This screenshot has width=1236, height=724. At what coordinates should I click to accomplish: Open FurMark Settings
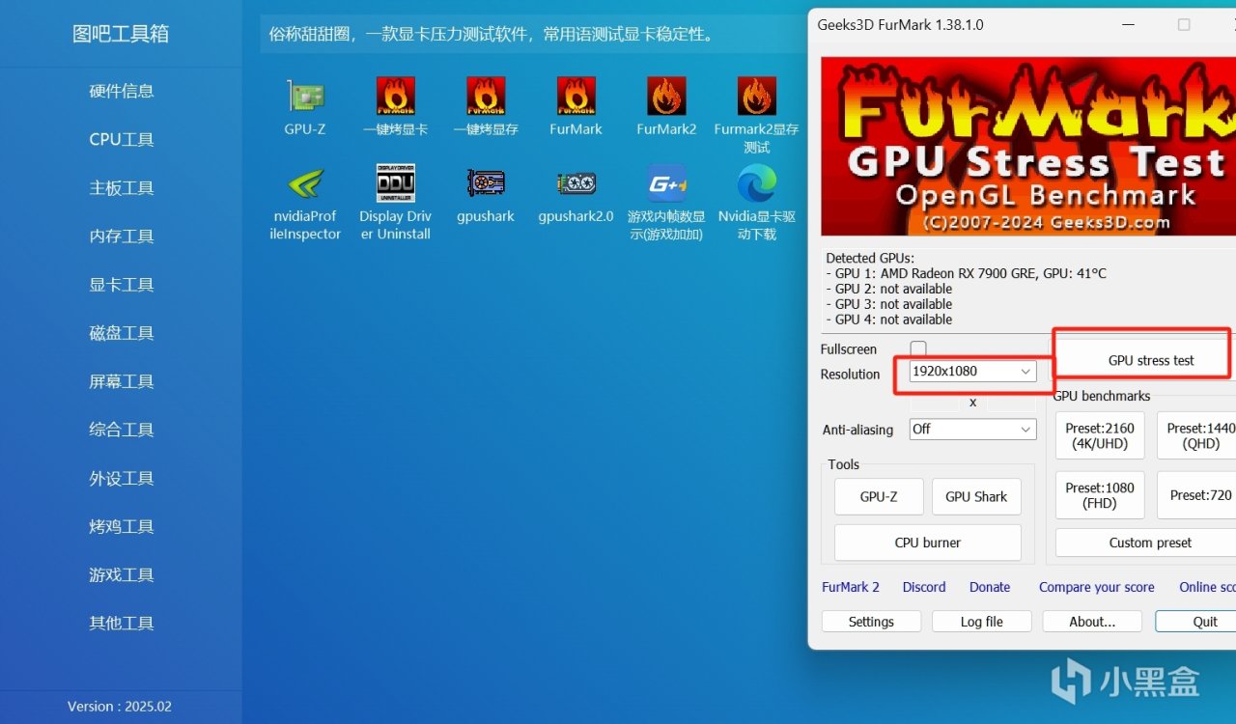coord(871,622)
